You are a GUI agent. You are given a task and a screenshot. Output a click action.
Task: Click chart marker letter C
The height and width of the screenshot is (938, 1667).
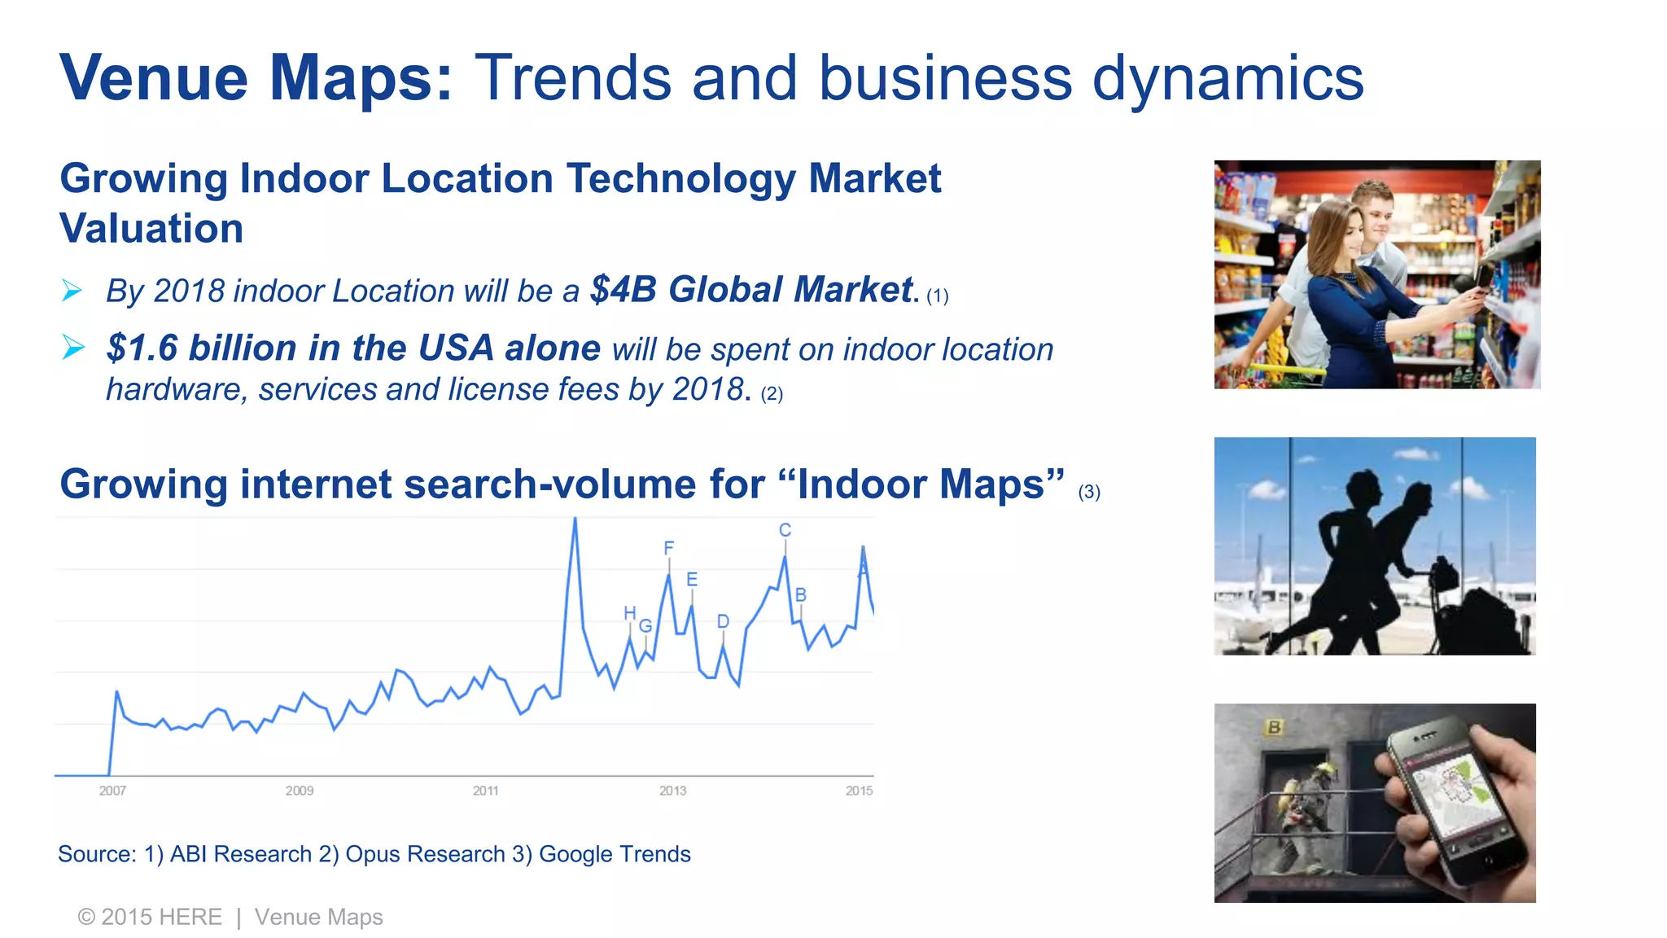(785, 530)
